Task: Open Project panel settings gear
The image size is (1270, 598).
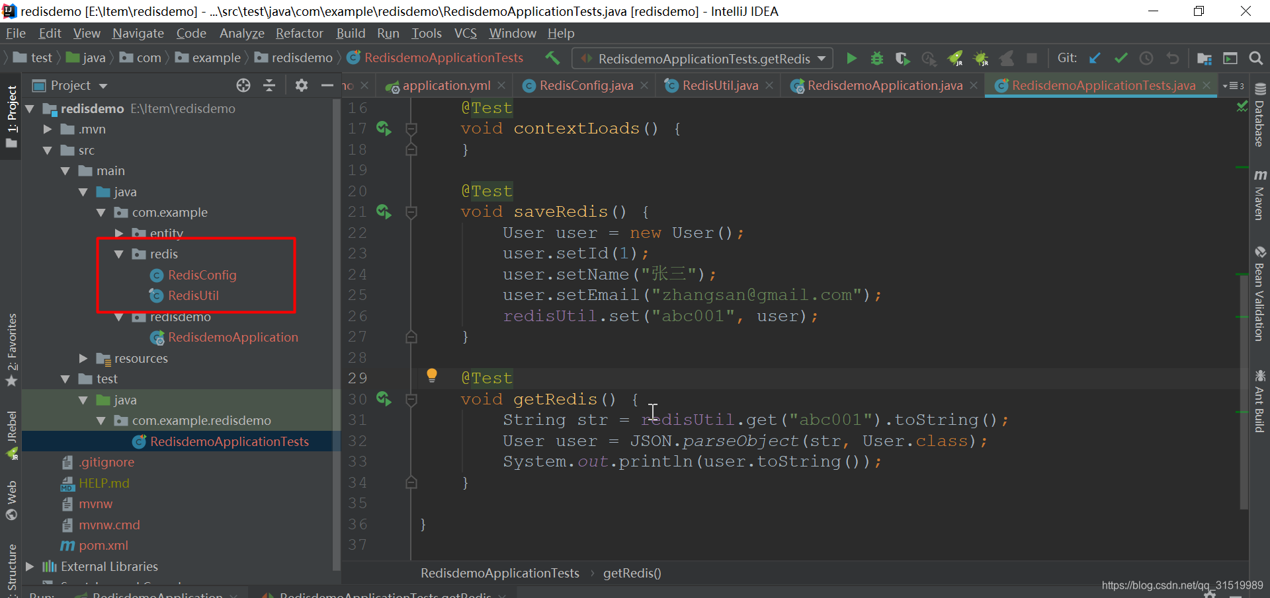Action: 301,85
